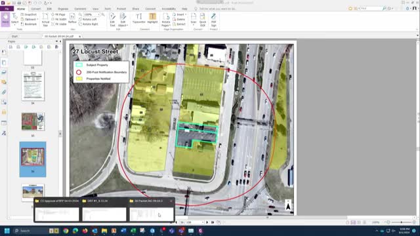This screenshot has width=420, height=236.
Task: Activate the Reflow view
Action: (72, 18)
